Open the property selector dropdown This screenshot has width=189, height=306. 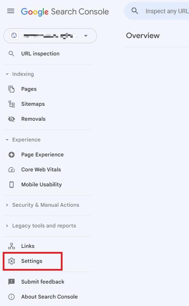pos(50,36)
